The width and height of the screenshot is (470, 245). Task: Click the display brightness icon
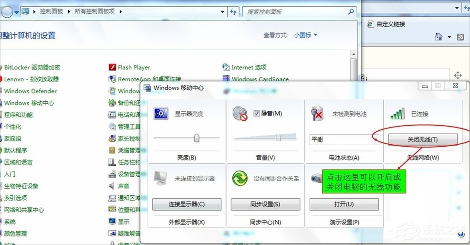click(160, 114)
